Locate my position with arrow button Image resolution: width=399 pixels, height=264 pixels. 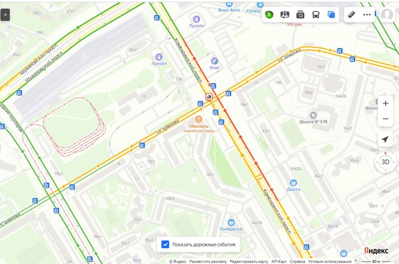(x=386, y=139)
